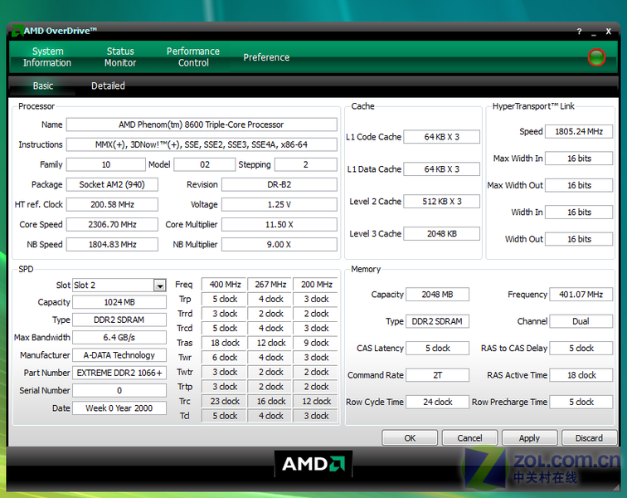Switch to the Detailed sub-tab

[x=108, y=85]
